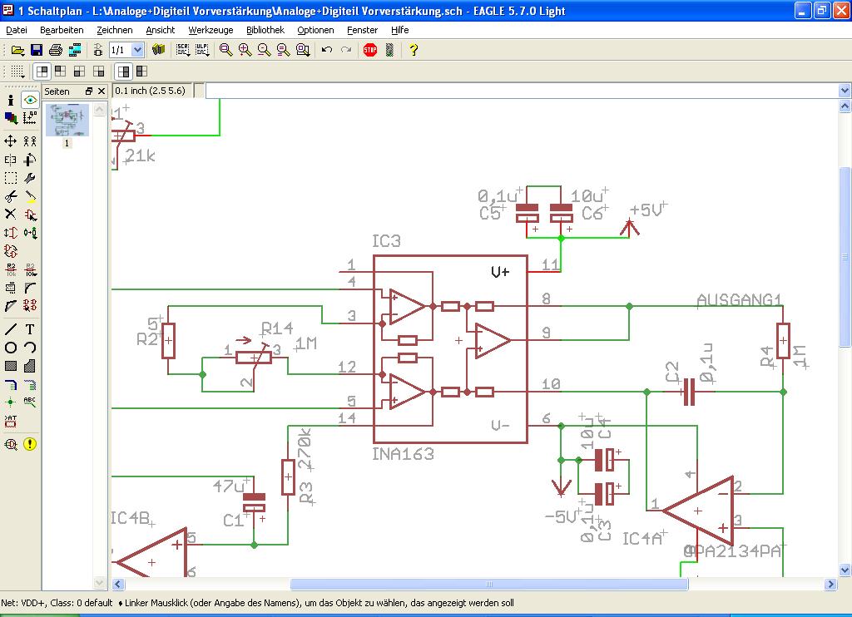Redo the last undone action
Image resolution: width=852 pixels, height=617 pixels.
(x=346, y=50)
